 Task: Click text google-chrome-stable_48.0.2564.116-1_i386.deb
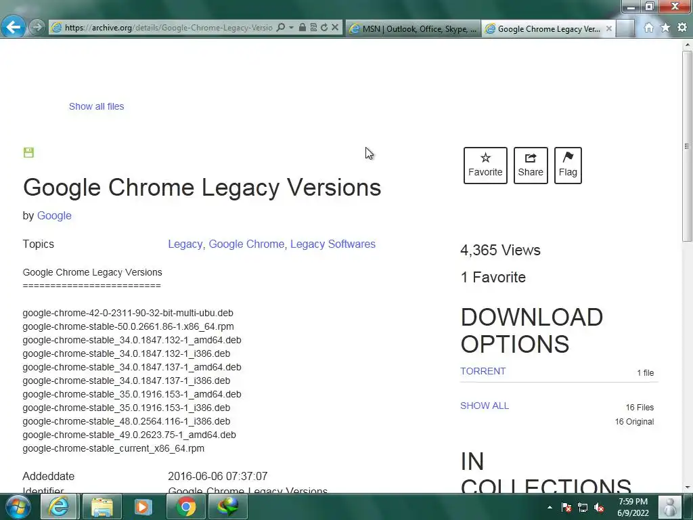point(127,421)
